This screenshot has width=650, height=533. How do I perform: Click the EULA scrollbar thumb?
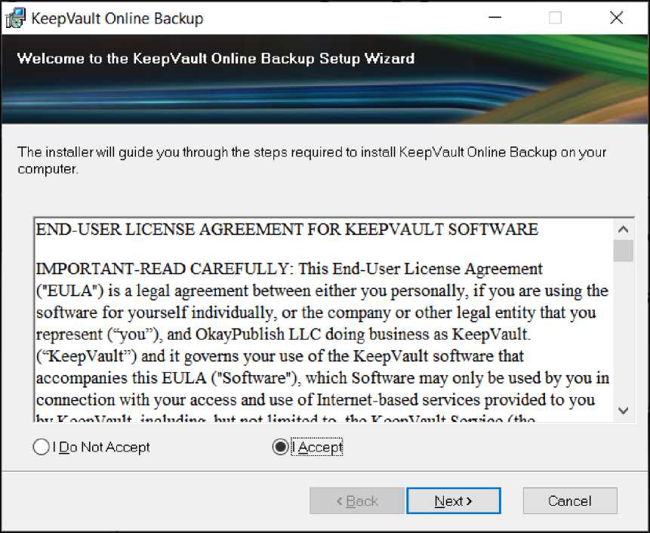tap(624, 250)
